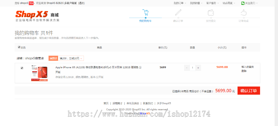Click the shopx5自营店 store name
Image resolution: width=278 pixels, height=126 pixels.
[34, 58]
